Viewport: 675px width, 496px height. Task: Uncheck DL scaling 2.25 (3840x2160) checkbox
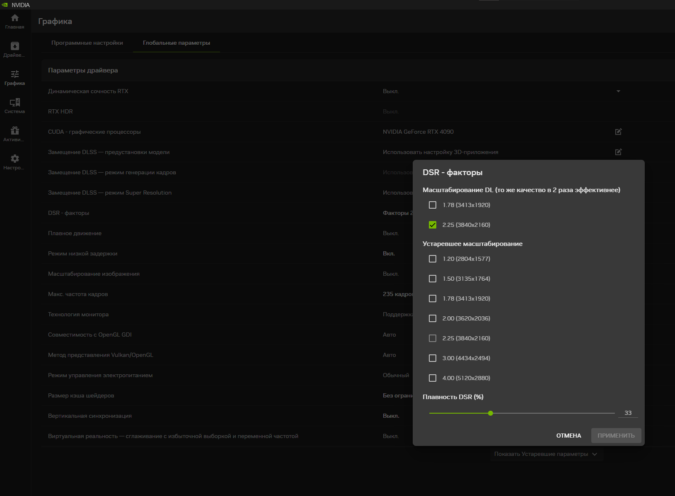click(x=433, y=225)
